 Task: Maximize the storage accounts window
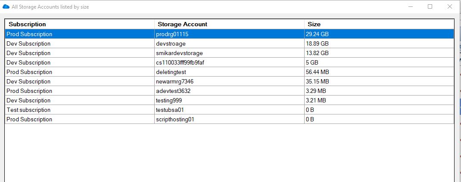(430, 6)
